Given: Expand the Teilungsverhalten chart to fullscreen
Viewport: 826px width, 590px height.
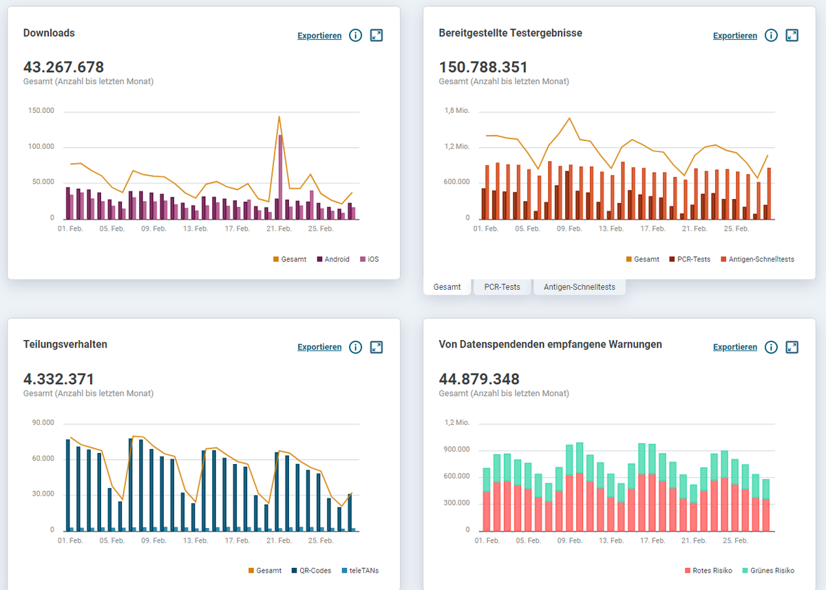Looking at the screenshot, I should 376,347.
